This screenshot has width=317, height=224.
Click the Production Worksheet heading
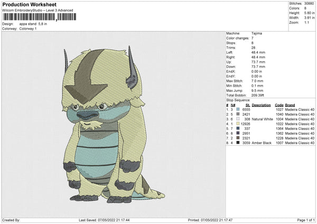coord(30,4)
